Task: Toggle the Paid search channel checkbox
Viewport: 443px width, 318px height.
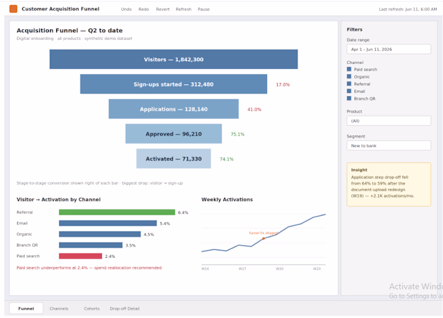Action: pos(349,69)
